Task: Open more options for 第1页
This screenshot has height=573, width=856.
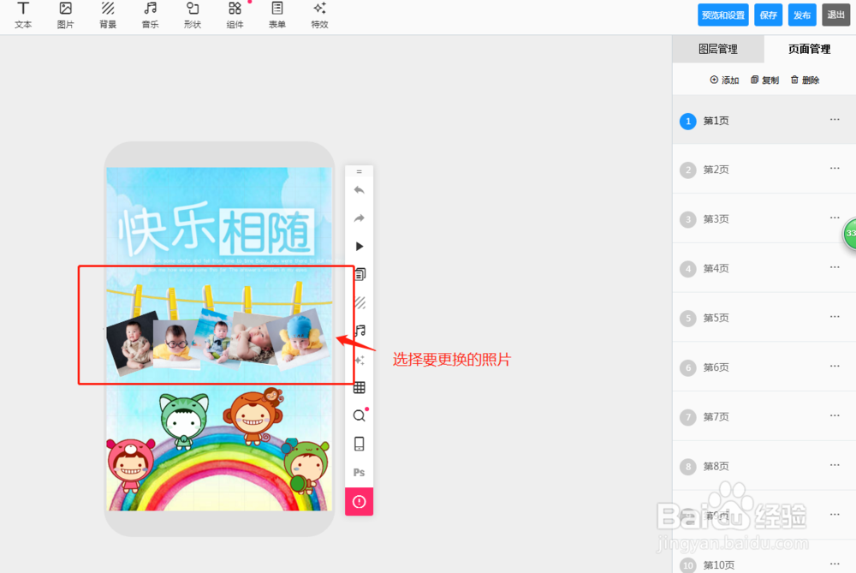Action: (x=835, y=119)
